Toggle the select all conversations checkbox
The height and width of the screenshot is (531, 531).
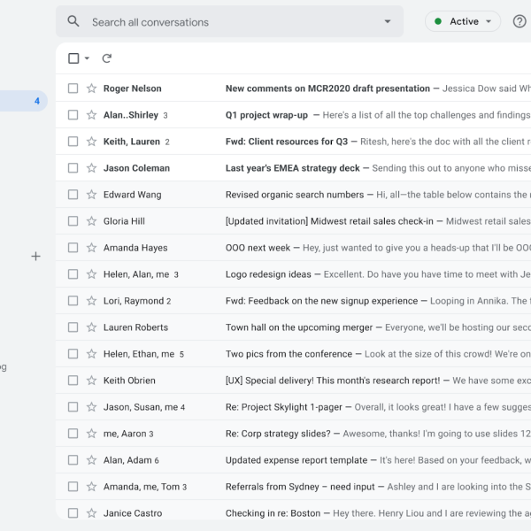tap(73, 58)
